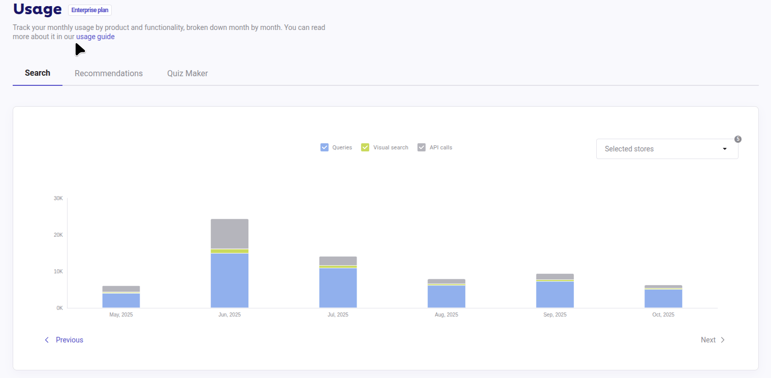The image size is (771, 378).
Task: Uncheck the API calls checkbox
Action: pos(422,147)
